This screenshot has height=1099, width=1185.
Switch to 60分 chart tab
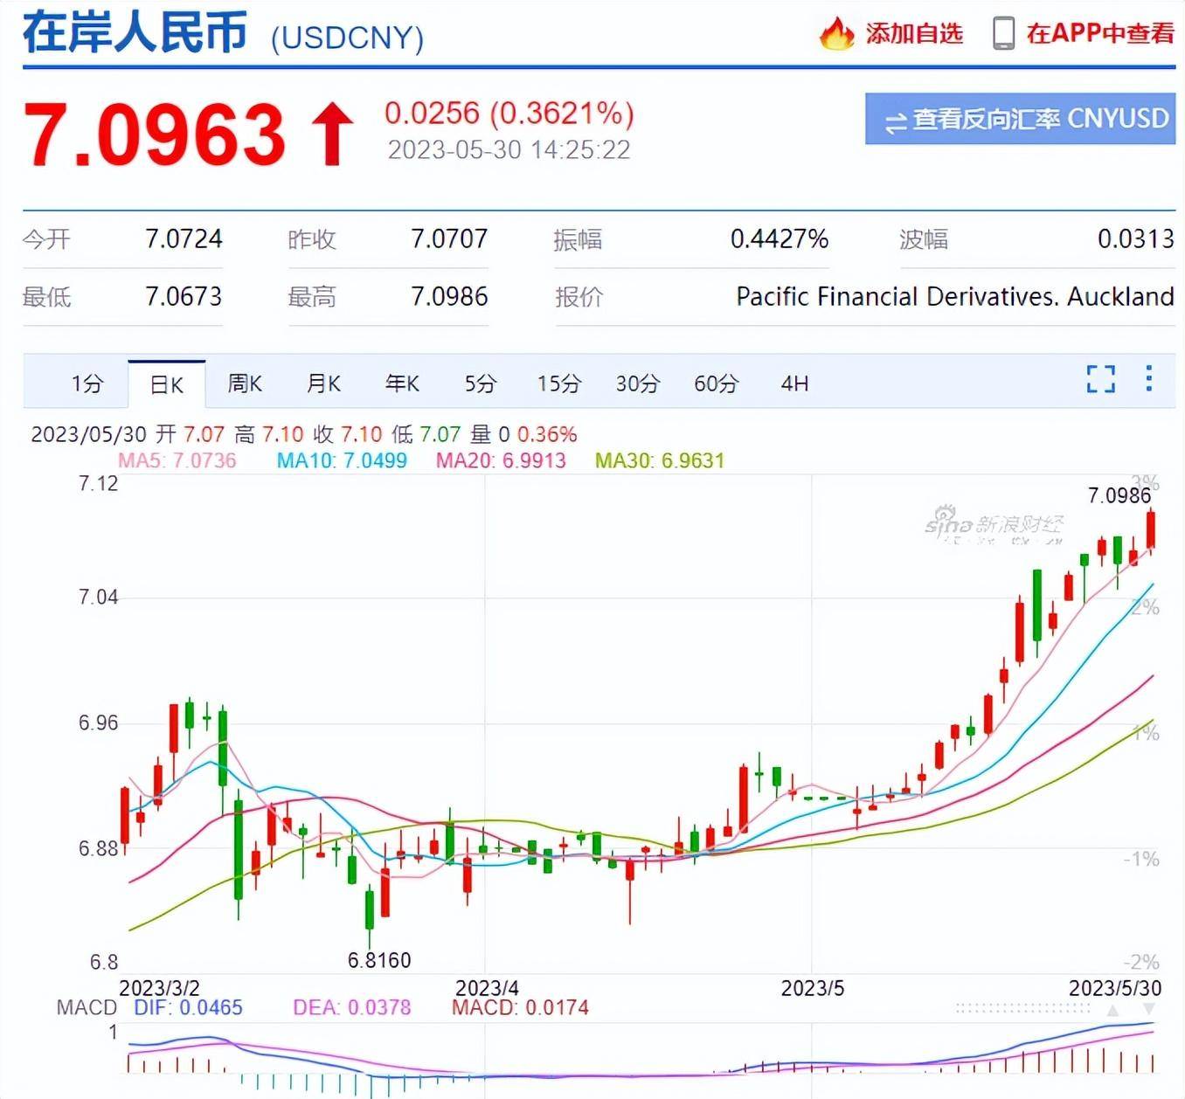(717, 384)
